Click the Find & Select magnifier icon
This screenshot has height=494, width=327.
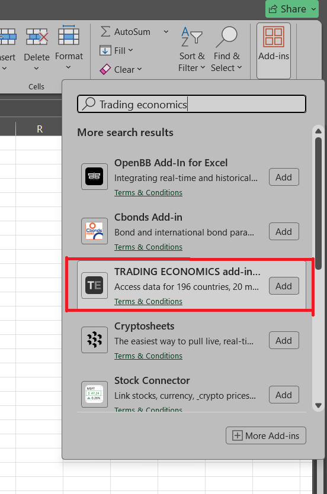[226, 37]
